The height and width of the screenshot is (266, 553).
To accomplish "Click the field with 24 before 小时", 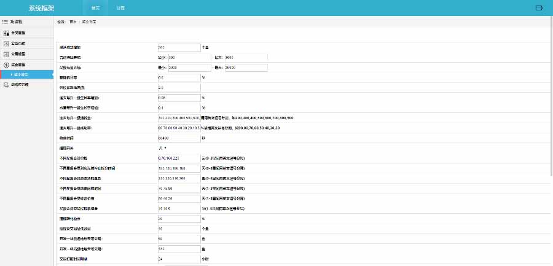I will 179,259.
